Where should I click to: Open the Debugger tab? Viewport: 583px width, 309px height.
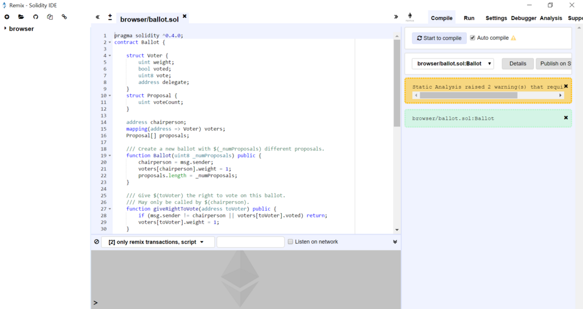point(524,18)
